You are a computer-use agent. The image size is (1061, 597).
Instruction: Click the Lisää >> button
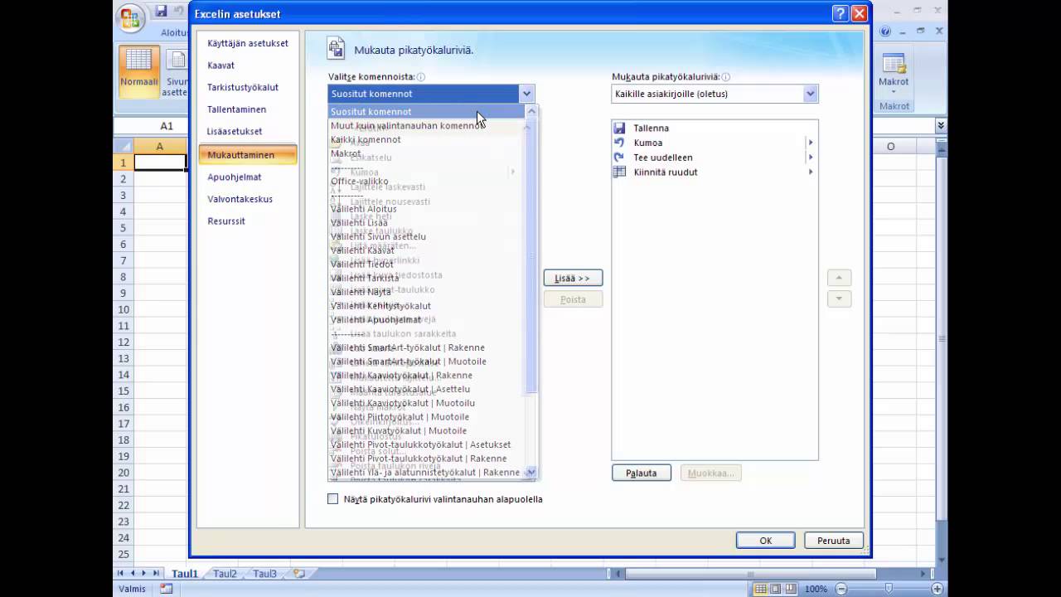573,278
